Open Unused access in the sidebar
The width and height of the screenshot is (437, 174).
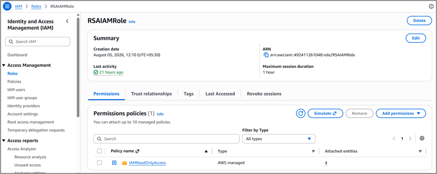point(28,165)
